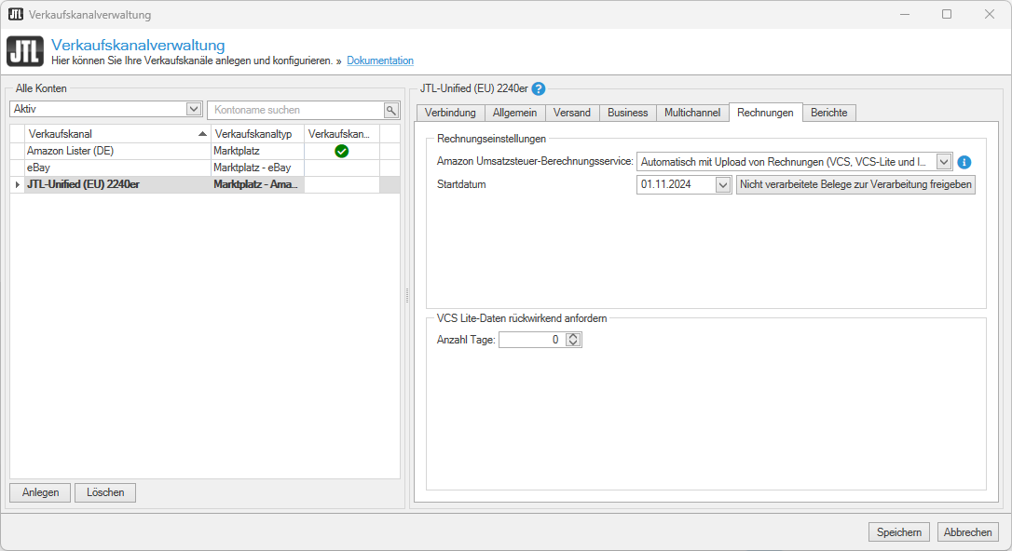The width and height of the screenshot is (1012, 551).
Task: Open the Dokumentation link
Action: point(380,61)
